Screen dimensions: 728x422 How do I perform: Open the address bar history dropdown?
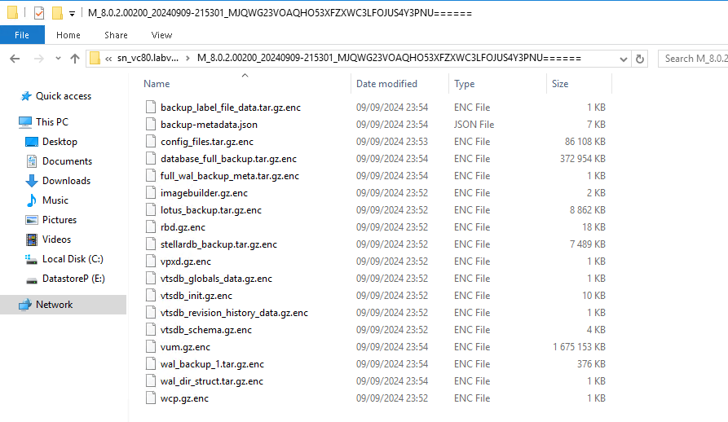(x=623, y=59)
